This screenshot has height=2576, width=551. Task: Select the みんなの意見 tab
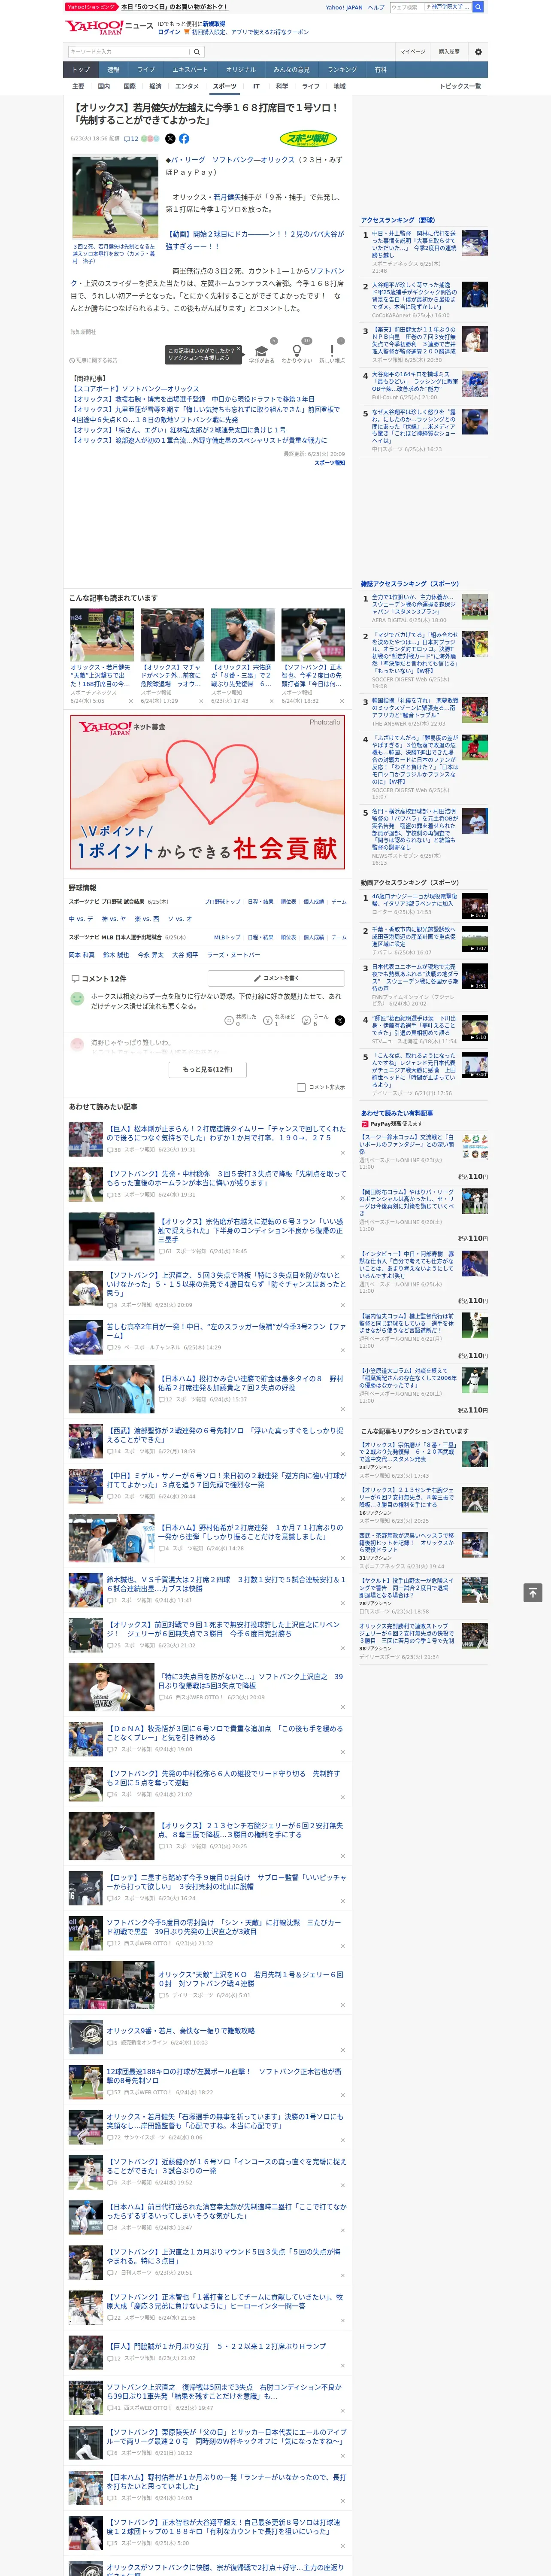(x=292, y=69)
